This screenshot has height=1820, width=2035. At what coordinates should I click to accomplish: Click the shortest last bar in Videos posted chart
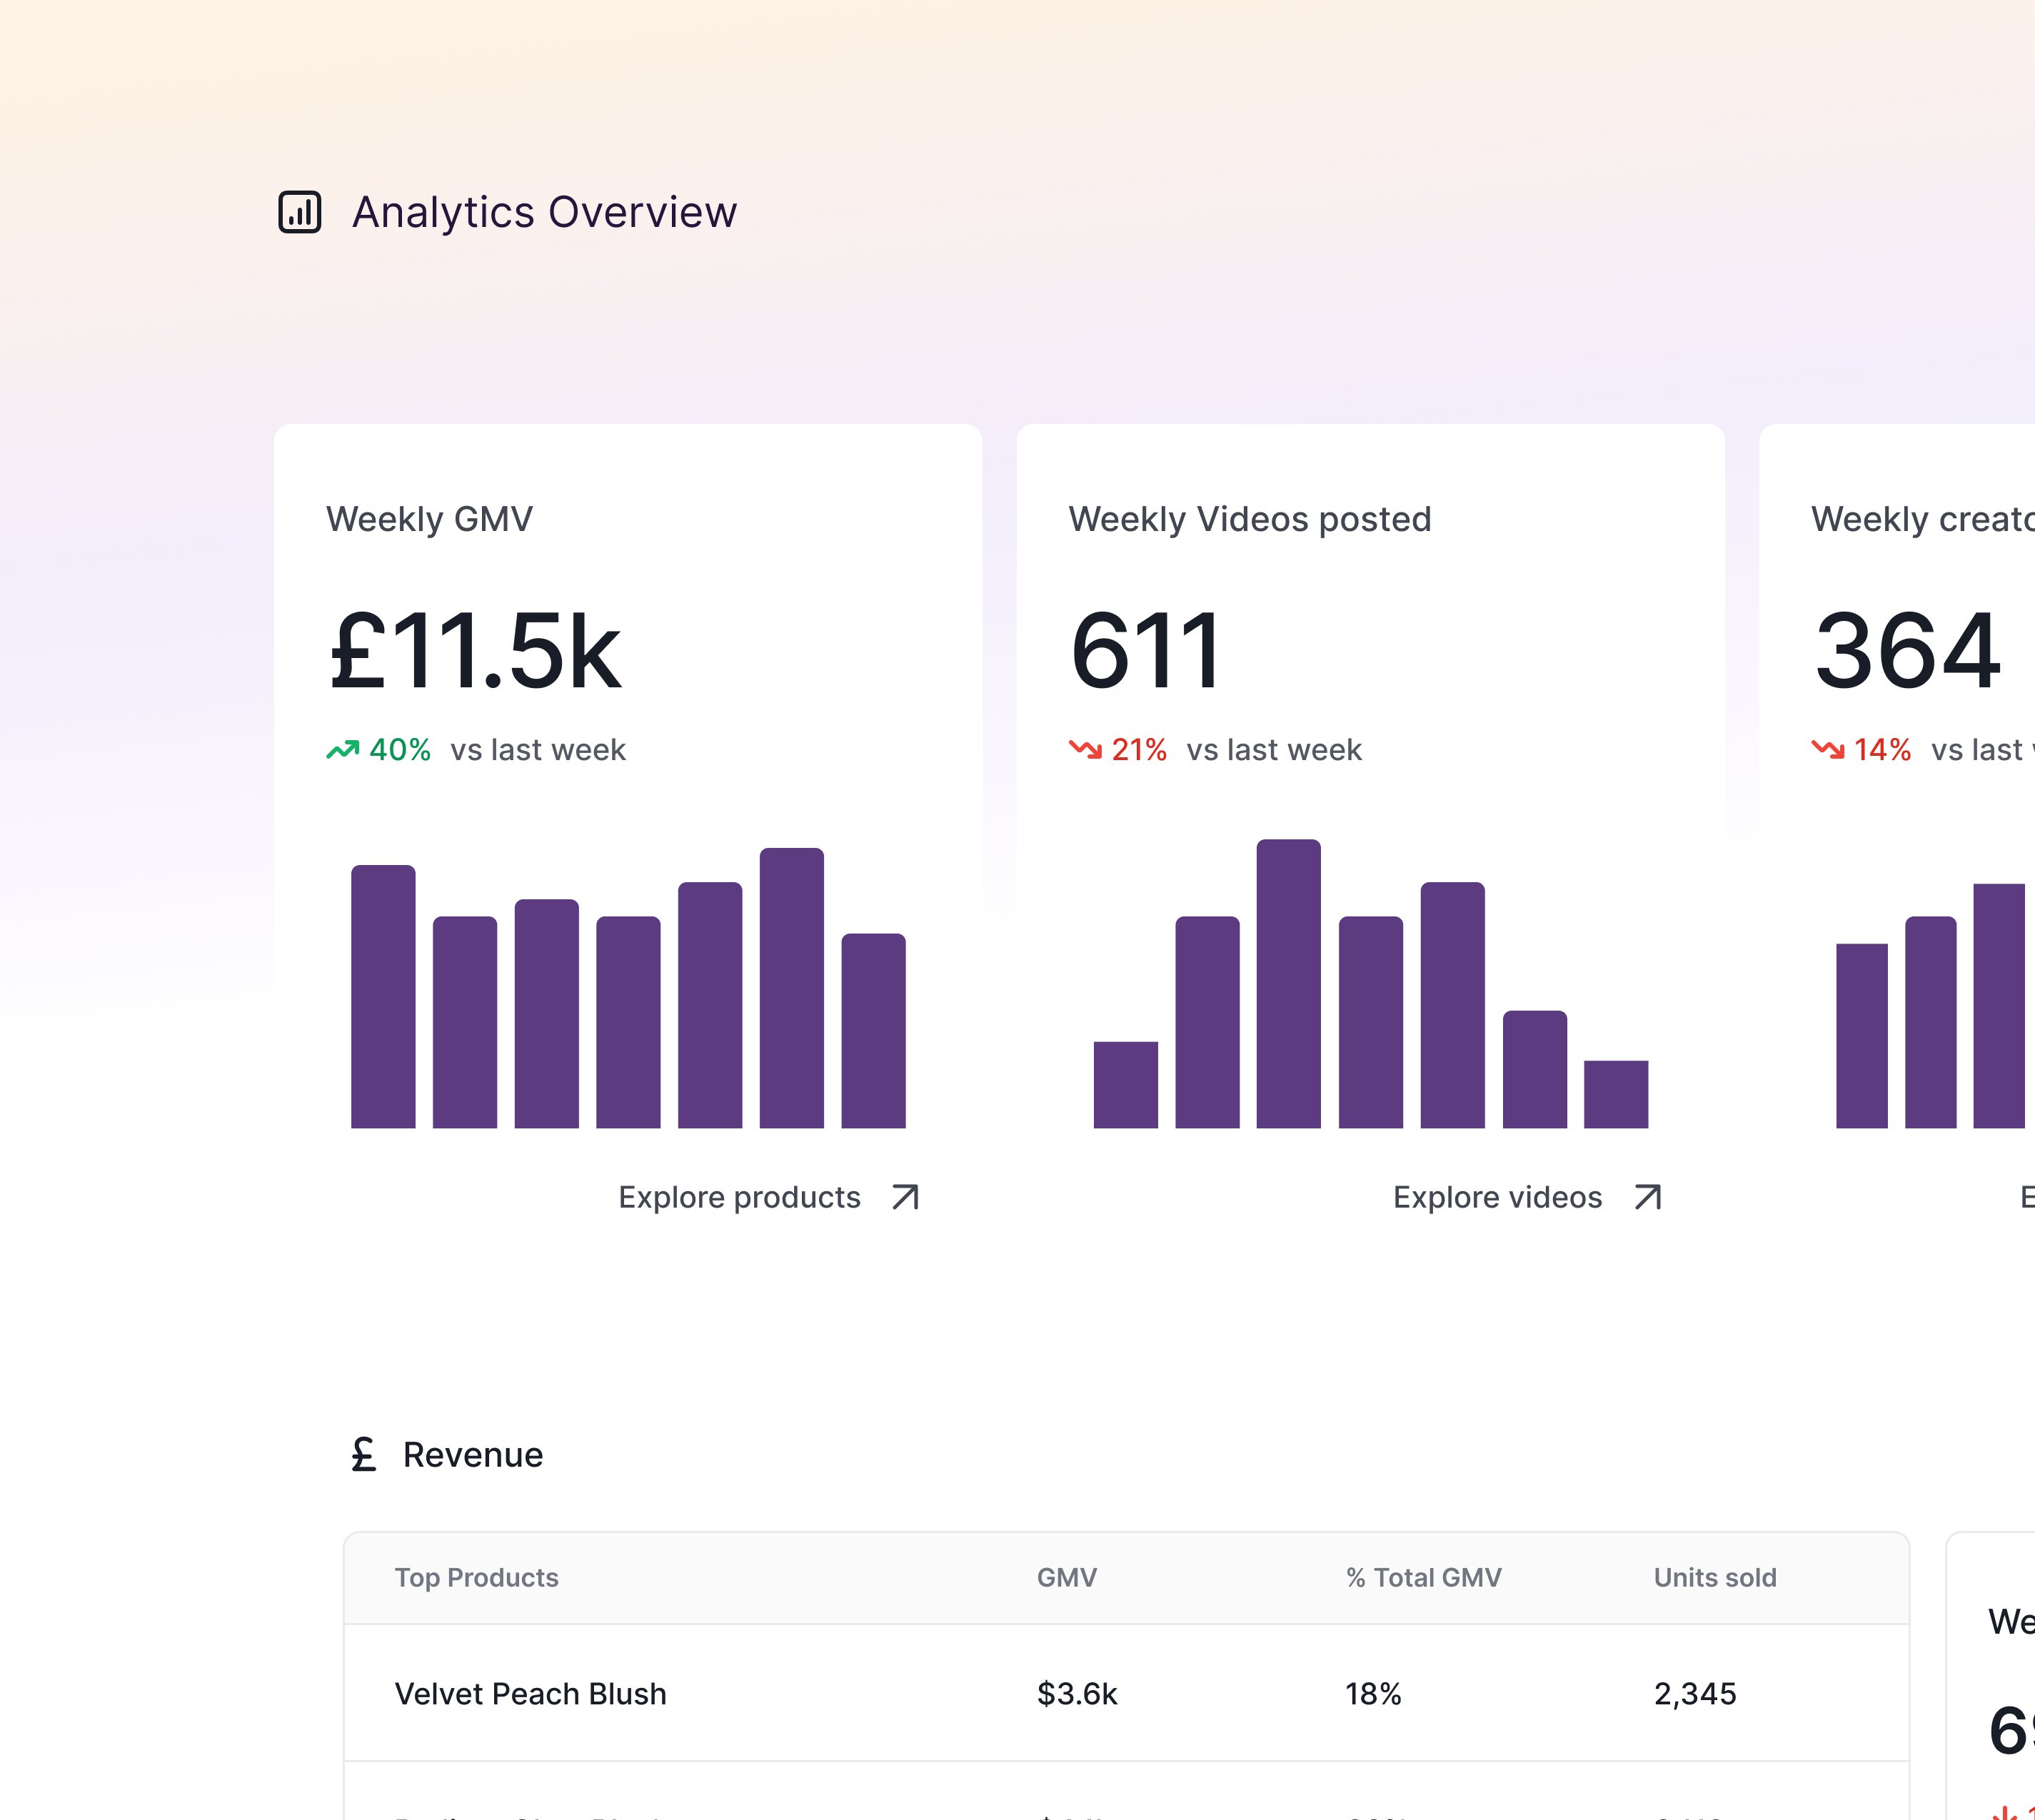coord(1616,1095)
